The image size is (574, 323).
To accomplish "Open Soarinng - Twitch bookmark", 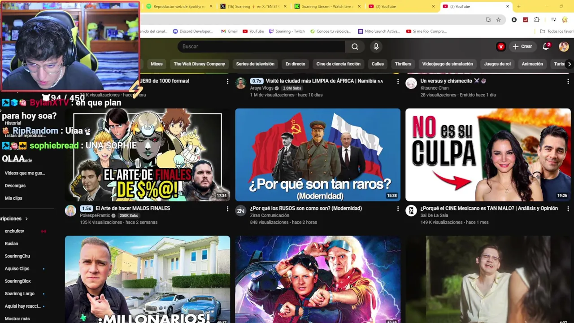I will [x=287, y=31].
